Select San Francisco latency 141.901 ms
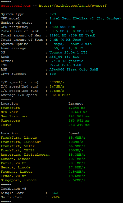The width and height of the screenshot is (123, 203). (79, 116)
